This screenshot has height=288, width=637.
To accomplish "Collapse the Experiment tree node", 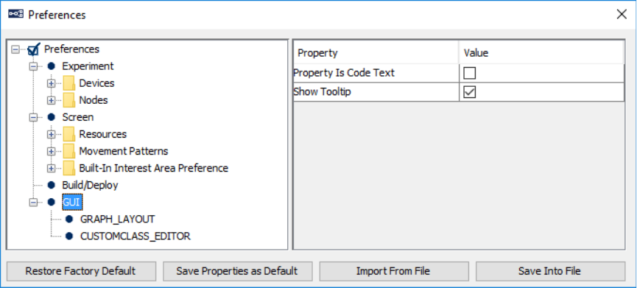I will point(33,66).
